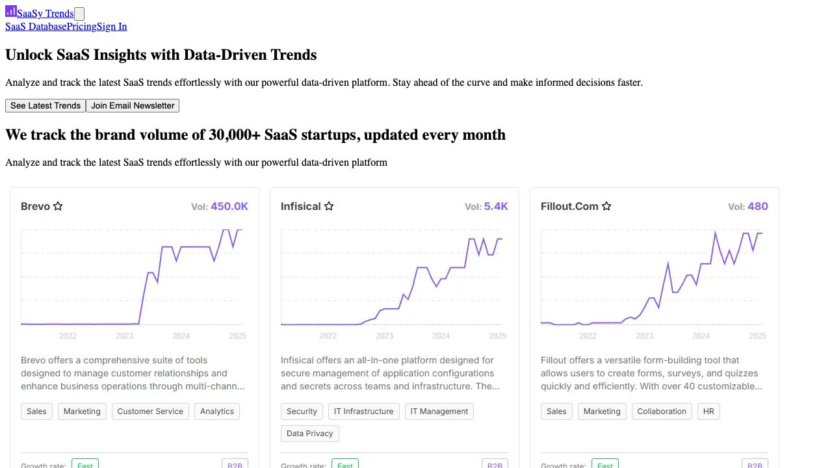Favorite Infisical with the star icon
Screen dimensions: 832x468
tap(329, 206)
